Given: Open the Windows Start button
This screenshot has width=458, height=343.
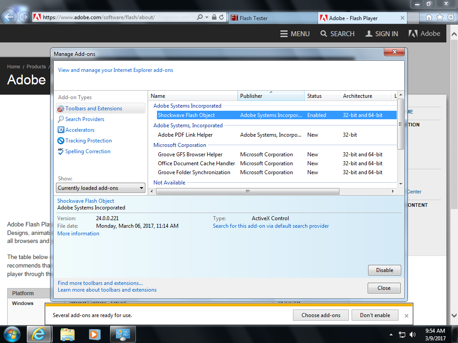Looking at the screenshot, I should point(12,334).
